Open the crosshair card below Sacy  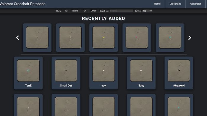(141, 105)
